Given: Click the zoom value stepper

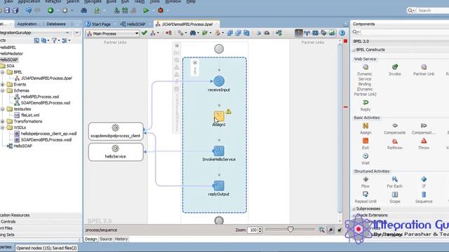Looking at the screenshot, I should pyautogui.click(x=260, y=230).
